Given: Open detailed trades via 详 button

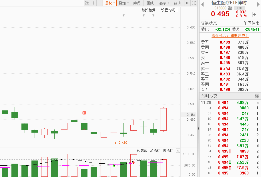Looking at the screenshot, I should pyautogui.click(x=257, y=96).
